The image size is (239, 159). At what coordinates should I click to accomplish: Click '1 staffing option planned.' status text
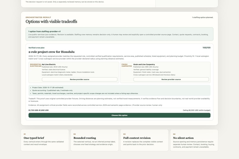(203, 17)
